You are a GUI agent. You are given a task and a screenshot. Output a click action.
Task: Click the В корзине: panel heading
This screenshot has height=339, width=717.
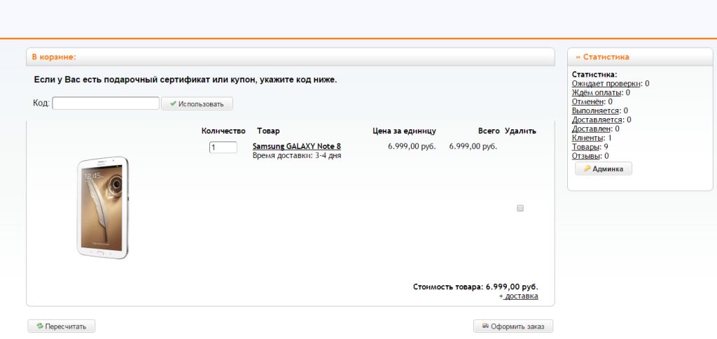point(54,57)
